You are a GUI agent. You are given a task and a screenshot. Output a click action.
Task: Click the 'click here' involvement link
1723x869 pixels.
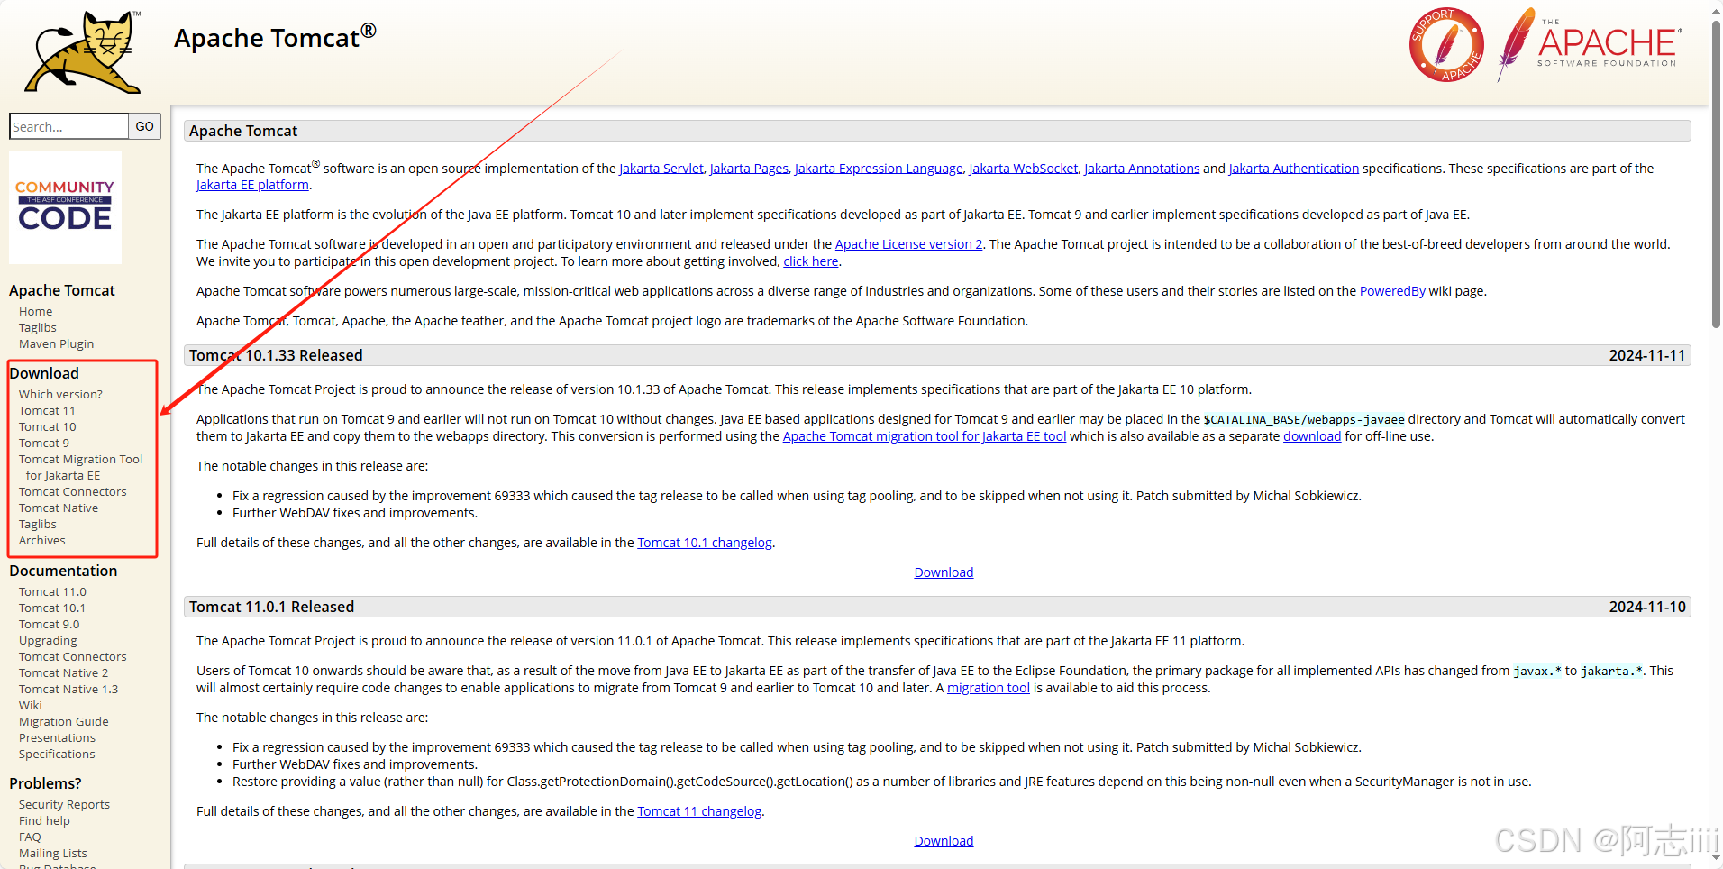[811, 261]
